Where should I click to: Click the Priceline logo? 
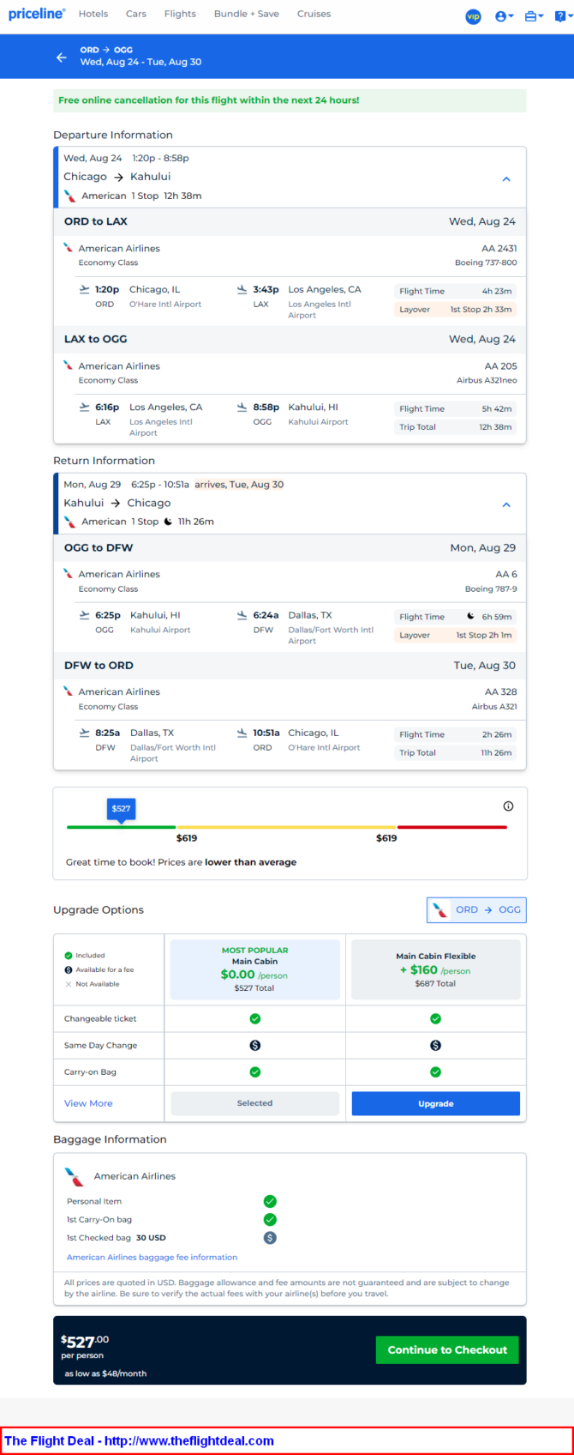(37, 14)
